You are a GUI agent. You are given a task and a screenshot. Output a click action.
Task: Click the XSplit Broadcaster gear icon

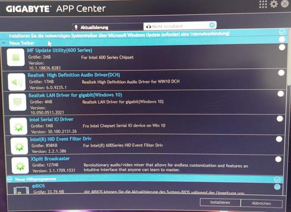[x=20, y=166]
